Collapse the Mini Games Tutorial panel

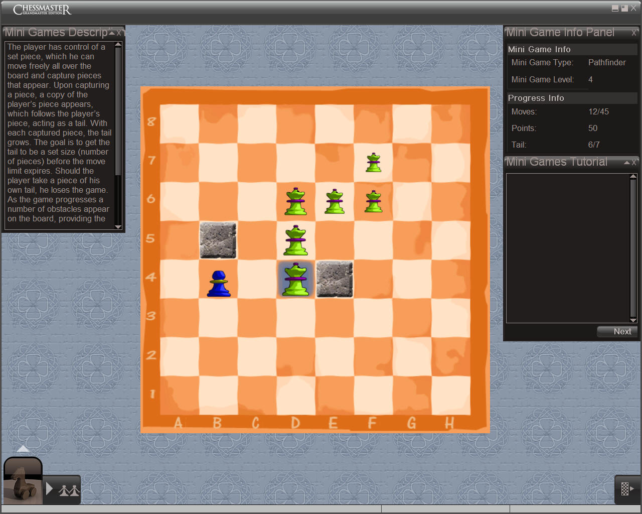pyautogui.click(x=627, y=163)
